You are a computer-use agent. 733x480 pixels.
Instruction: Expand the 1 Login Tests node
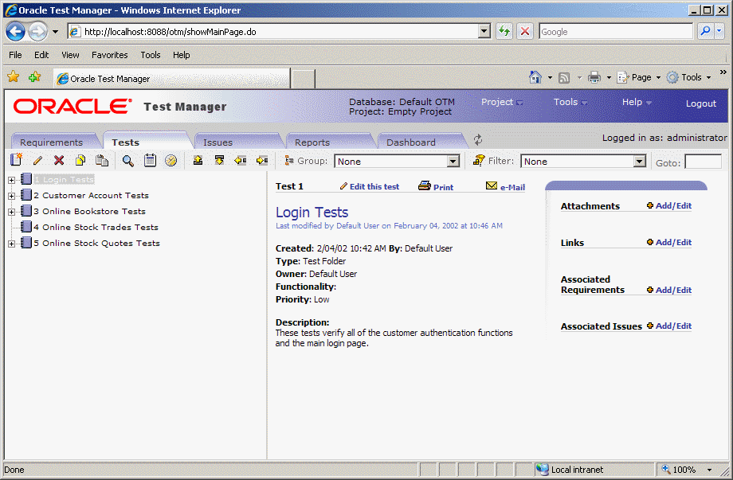(x=12, y=180)
